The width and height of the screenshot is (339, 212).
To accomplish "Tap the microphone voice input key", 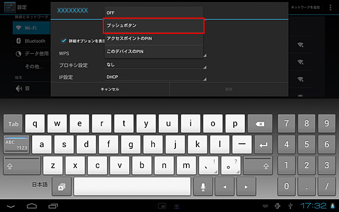I will pyautogui.click(x=203, y=186).
